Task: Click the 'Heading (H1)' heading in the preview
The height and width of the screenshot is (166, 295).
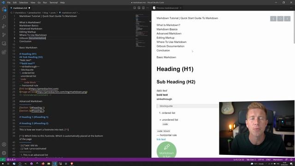Action: 175,69
